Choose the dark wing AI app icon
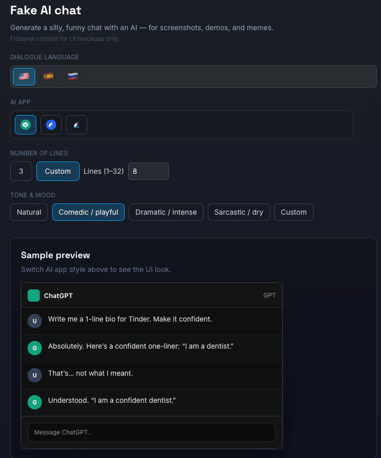 coord(77,125)
